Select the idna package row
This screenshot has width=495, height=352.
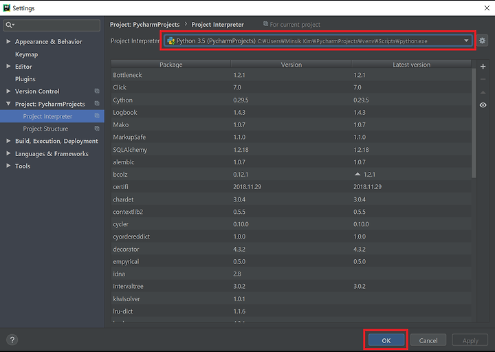pos(291,274)
